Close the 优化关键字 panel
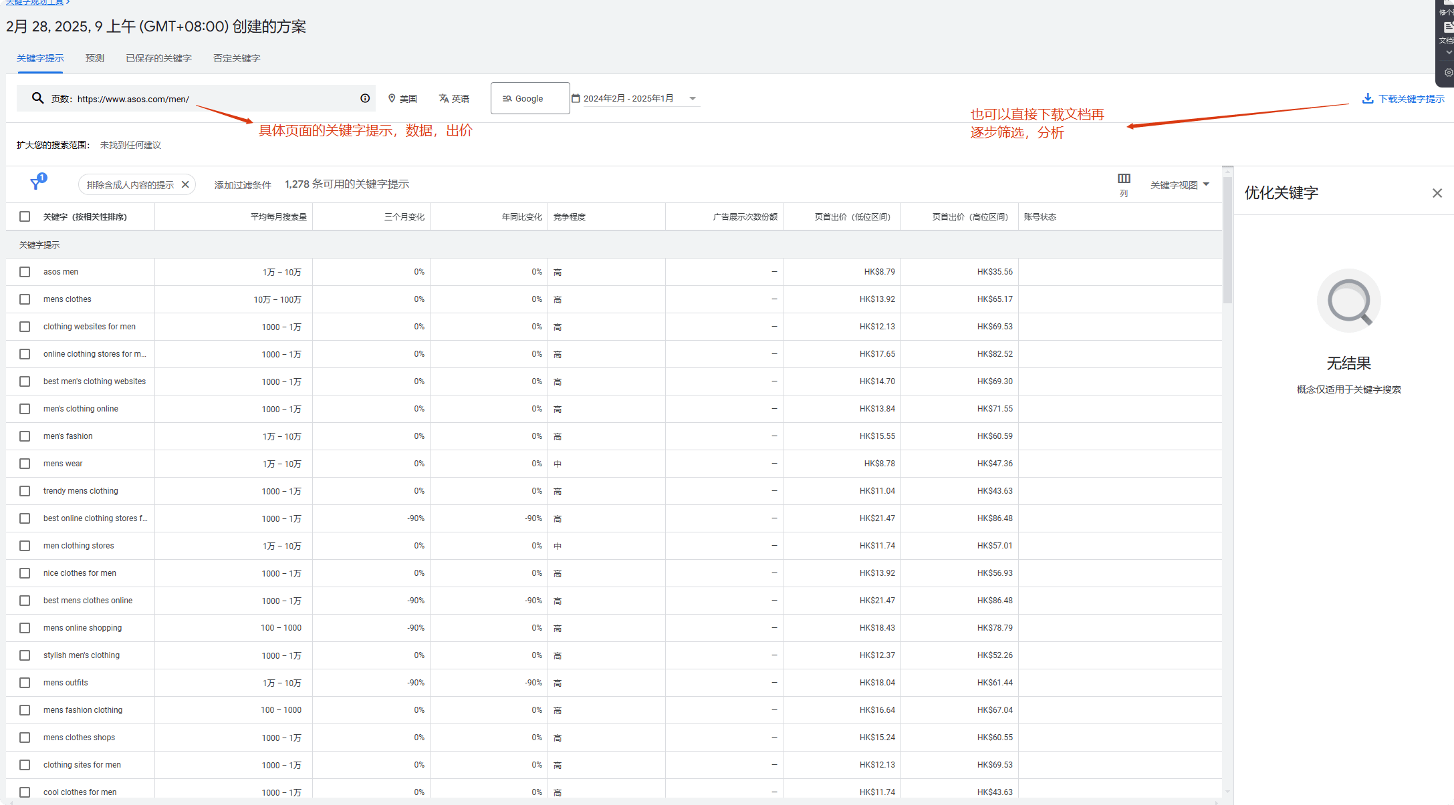The width and height of the screenshot is (1454, 805). click(1437, 193)
